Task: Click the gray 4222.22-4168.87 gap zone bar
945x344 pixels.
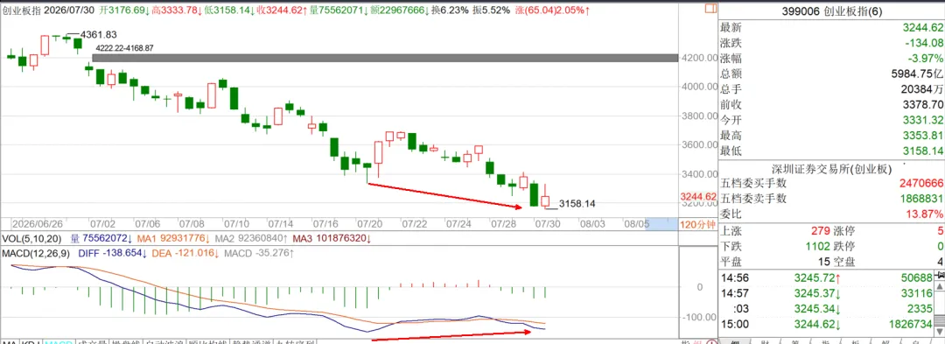Action: [385, 58]
